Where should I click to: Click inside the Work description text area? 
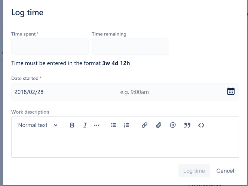tap(125, 145)
